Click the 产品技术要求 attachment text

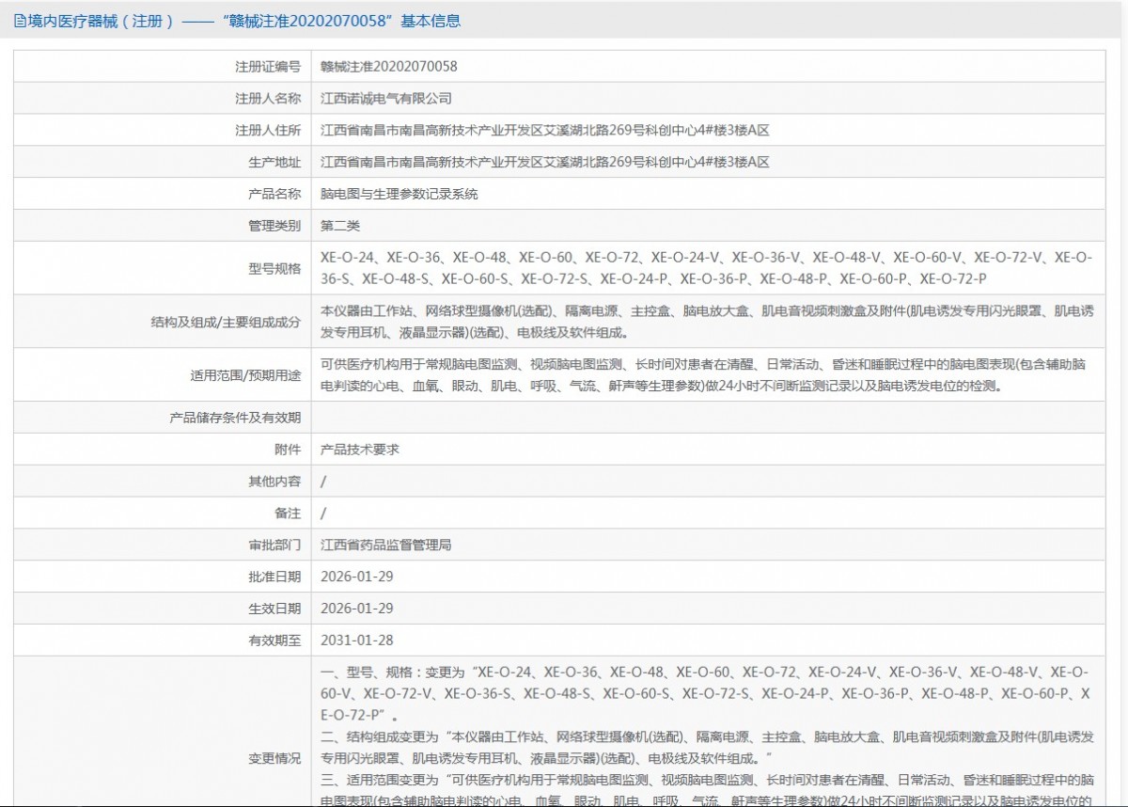coord(360,450)
